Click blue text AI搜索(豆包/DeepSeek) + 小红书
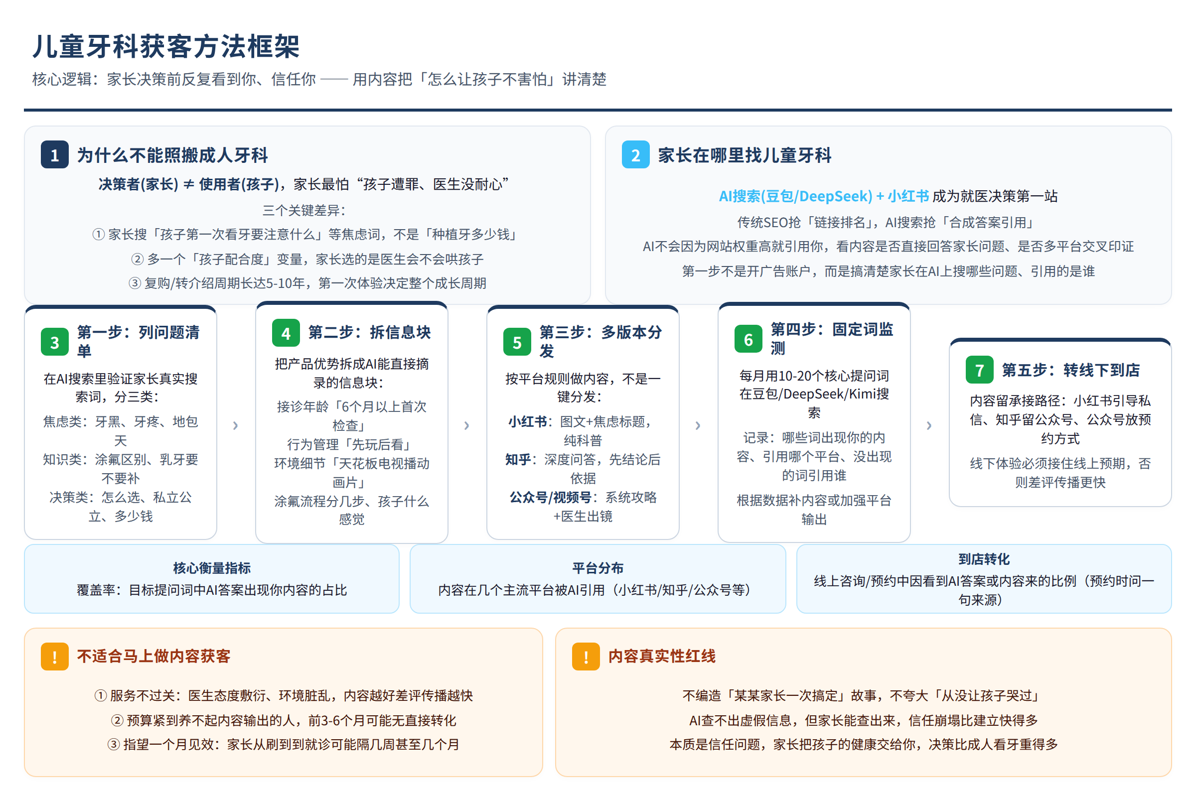This screenshot has height=797, width=1196. click(824, 196)
